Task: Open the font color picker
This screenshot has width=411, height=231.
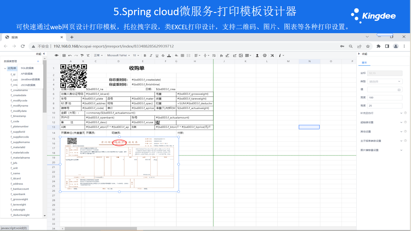Action: click(x=169, y=55)
